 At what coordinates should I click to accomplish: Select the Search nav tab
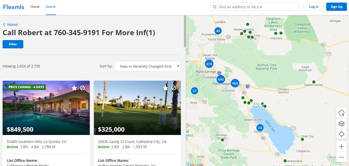[x=51, y=7]
